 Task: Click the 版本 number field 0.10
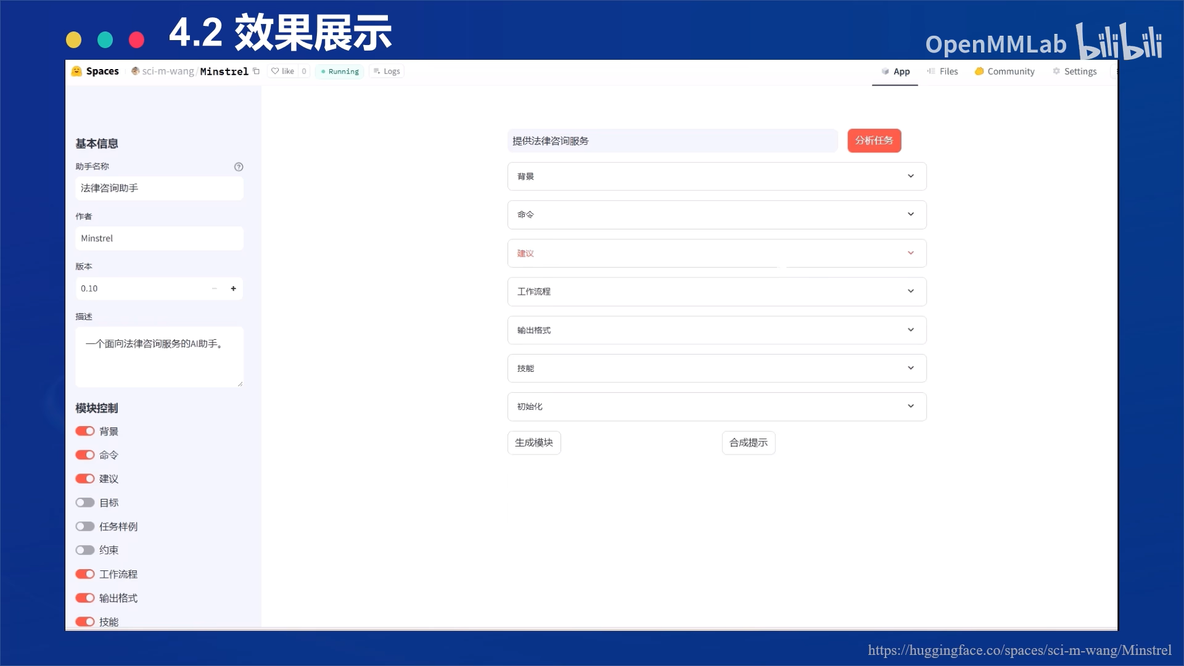point(142,289)
